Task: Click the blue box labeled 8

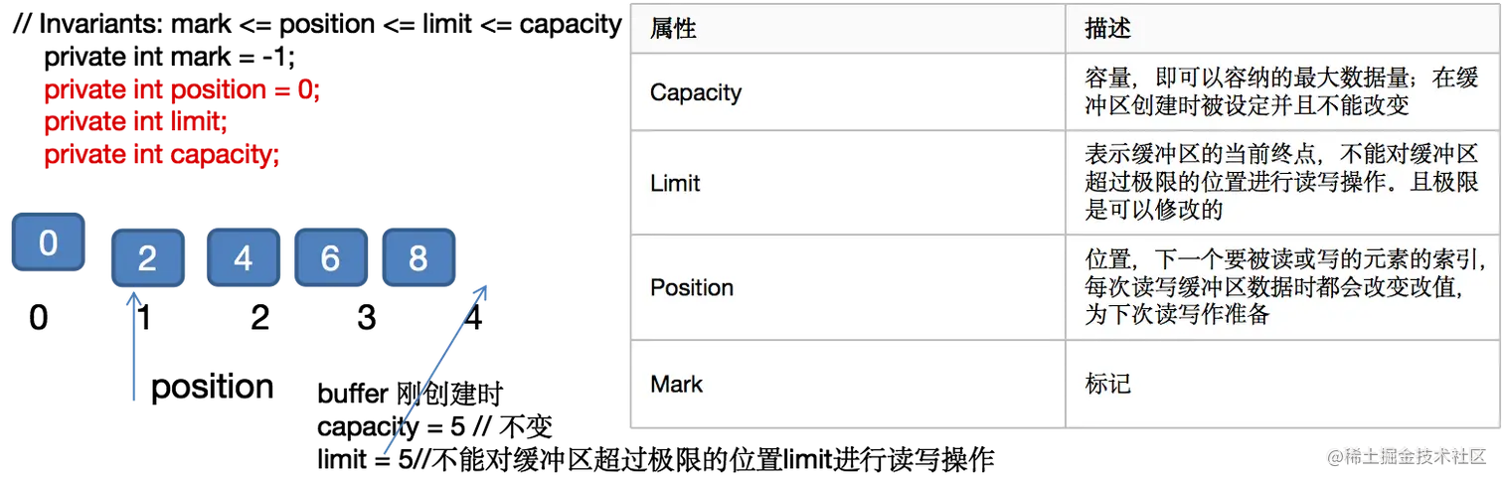Action: pos(418,257)
